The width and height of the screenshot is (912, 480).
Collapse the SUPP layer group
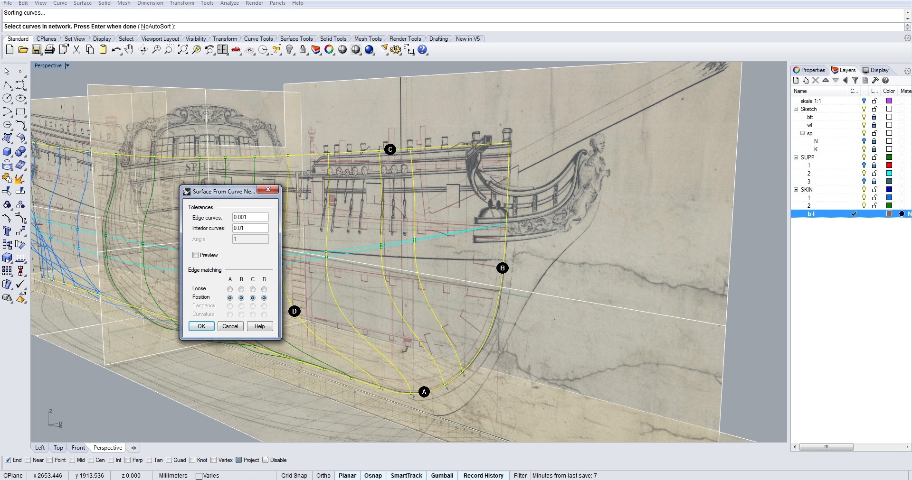pyautogui.click(x=796, y=157)
